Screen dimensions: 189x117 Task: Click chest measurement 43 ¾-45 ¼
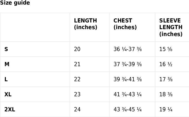(x=128, y=109)
